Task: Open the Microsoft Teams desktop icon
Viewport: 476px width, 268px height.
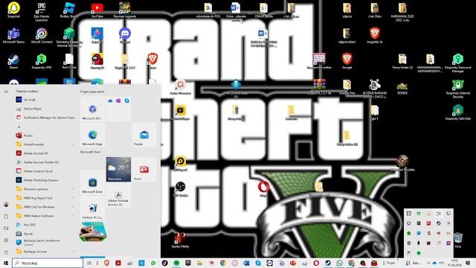Action: click(13, 36)
